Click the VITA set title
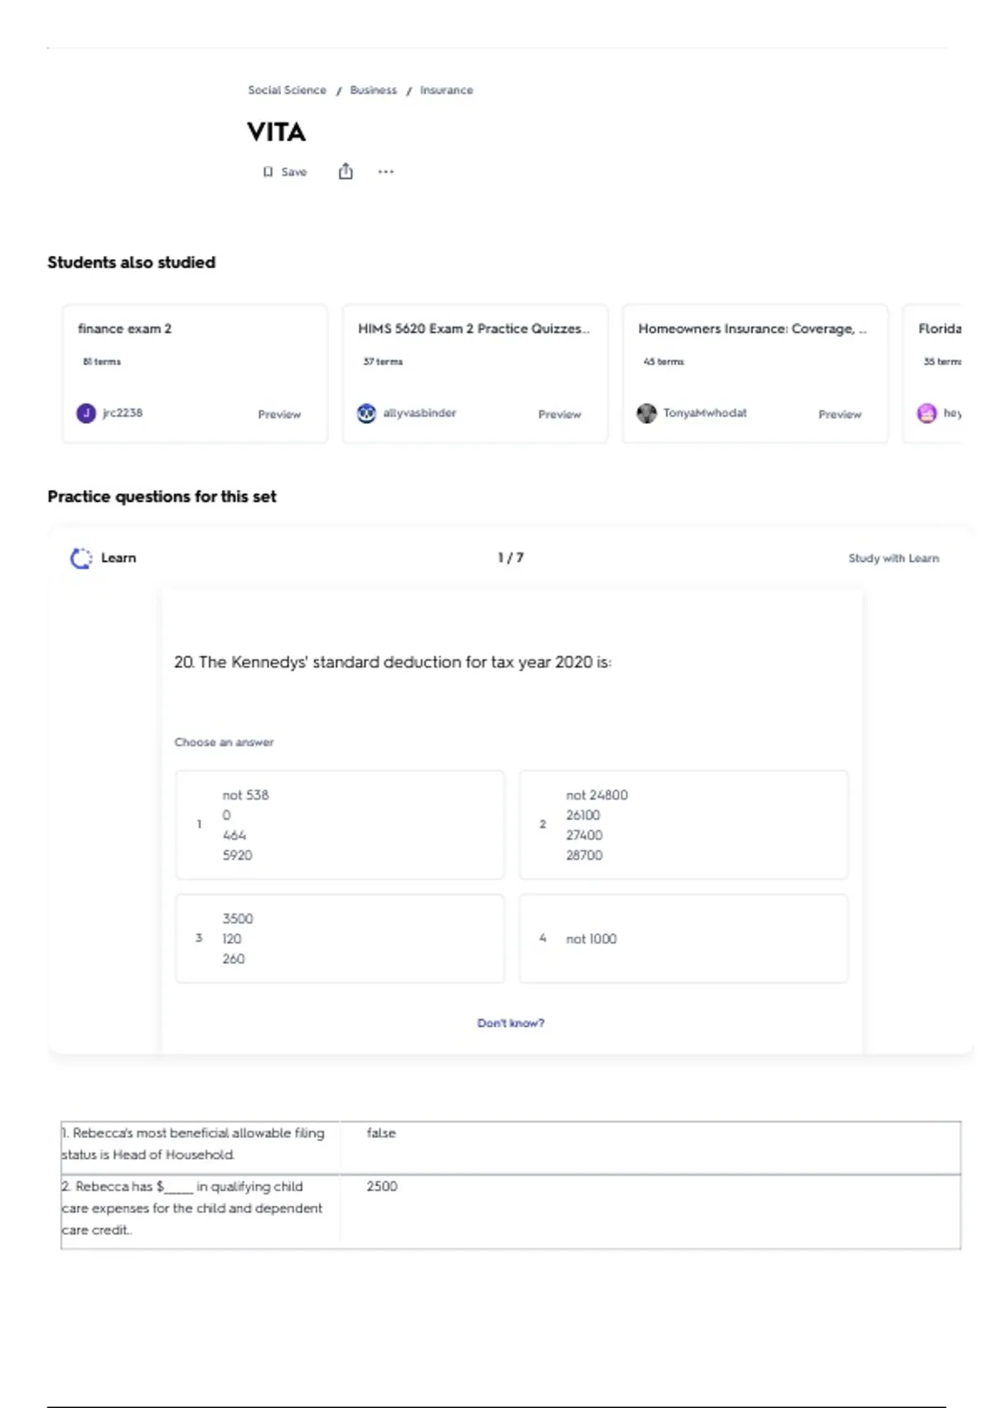 (277, 133)
